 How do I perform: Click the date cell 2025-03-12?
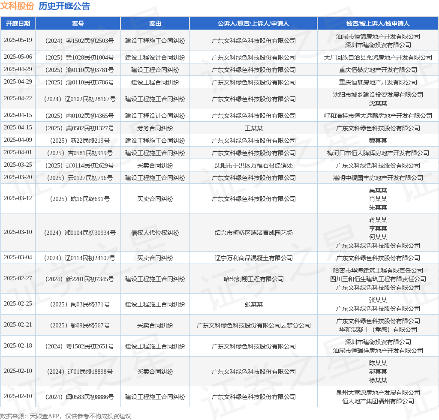(18, 198)
